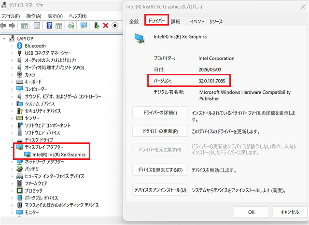Screen dimensions: 309x225
Task: Click the Help question-mark toolbar icon
Action: coord(49,26)
